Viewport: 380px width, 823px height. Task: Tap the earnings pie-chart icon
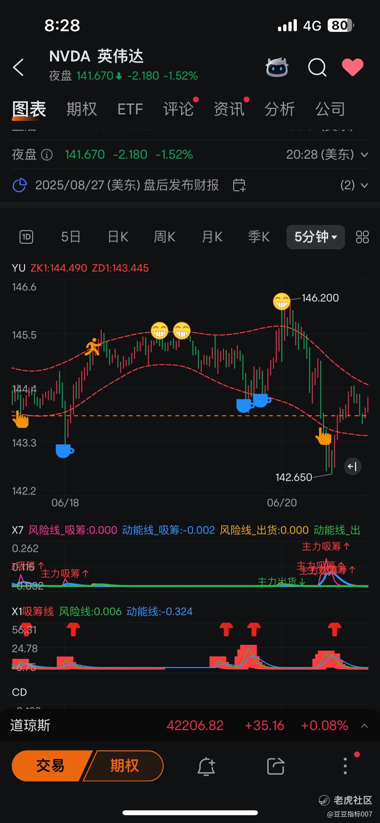pyautogui.click(x=19, y=185)
